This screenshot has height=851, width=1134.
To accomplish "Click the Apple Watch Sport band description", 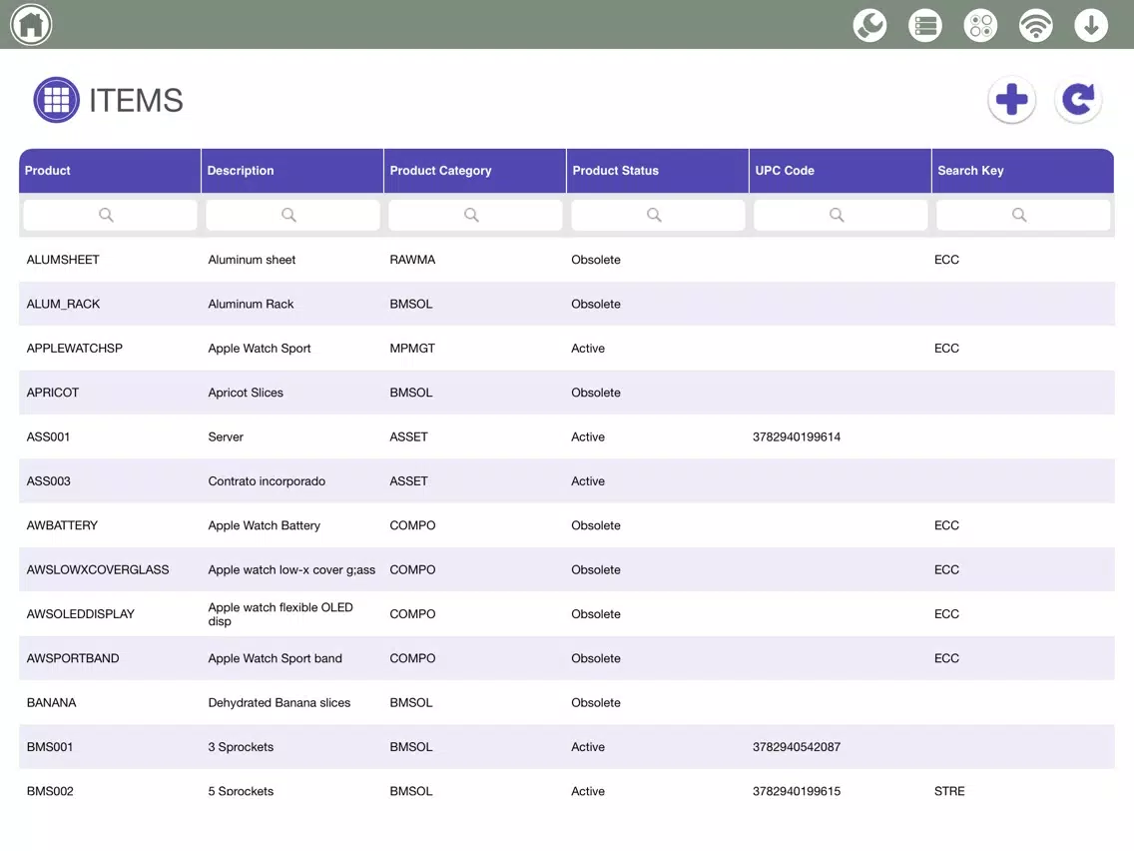I will (x=275, y=658).
